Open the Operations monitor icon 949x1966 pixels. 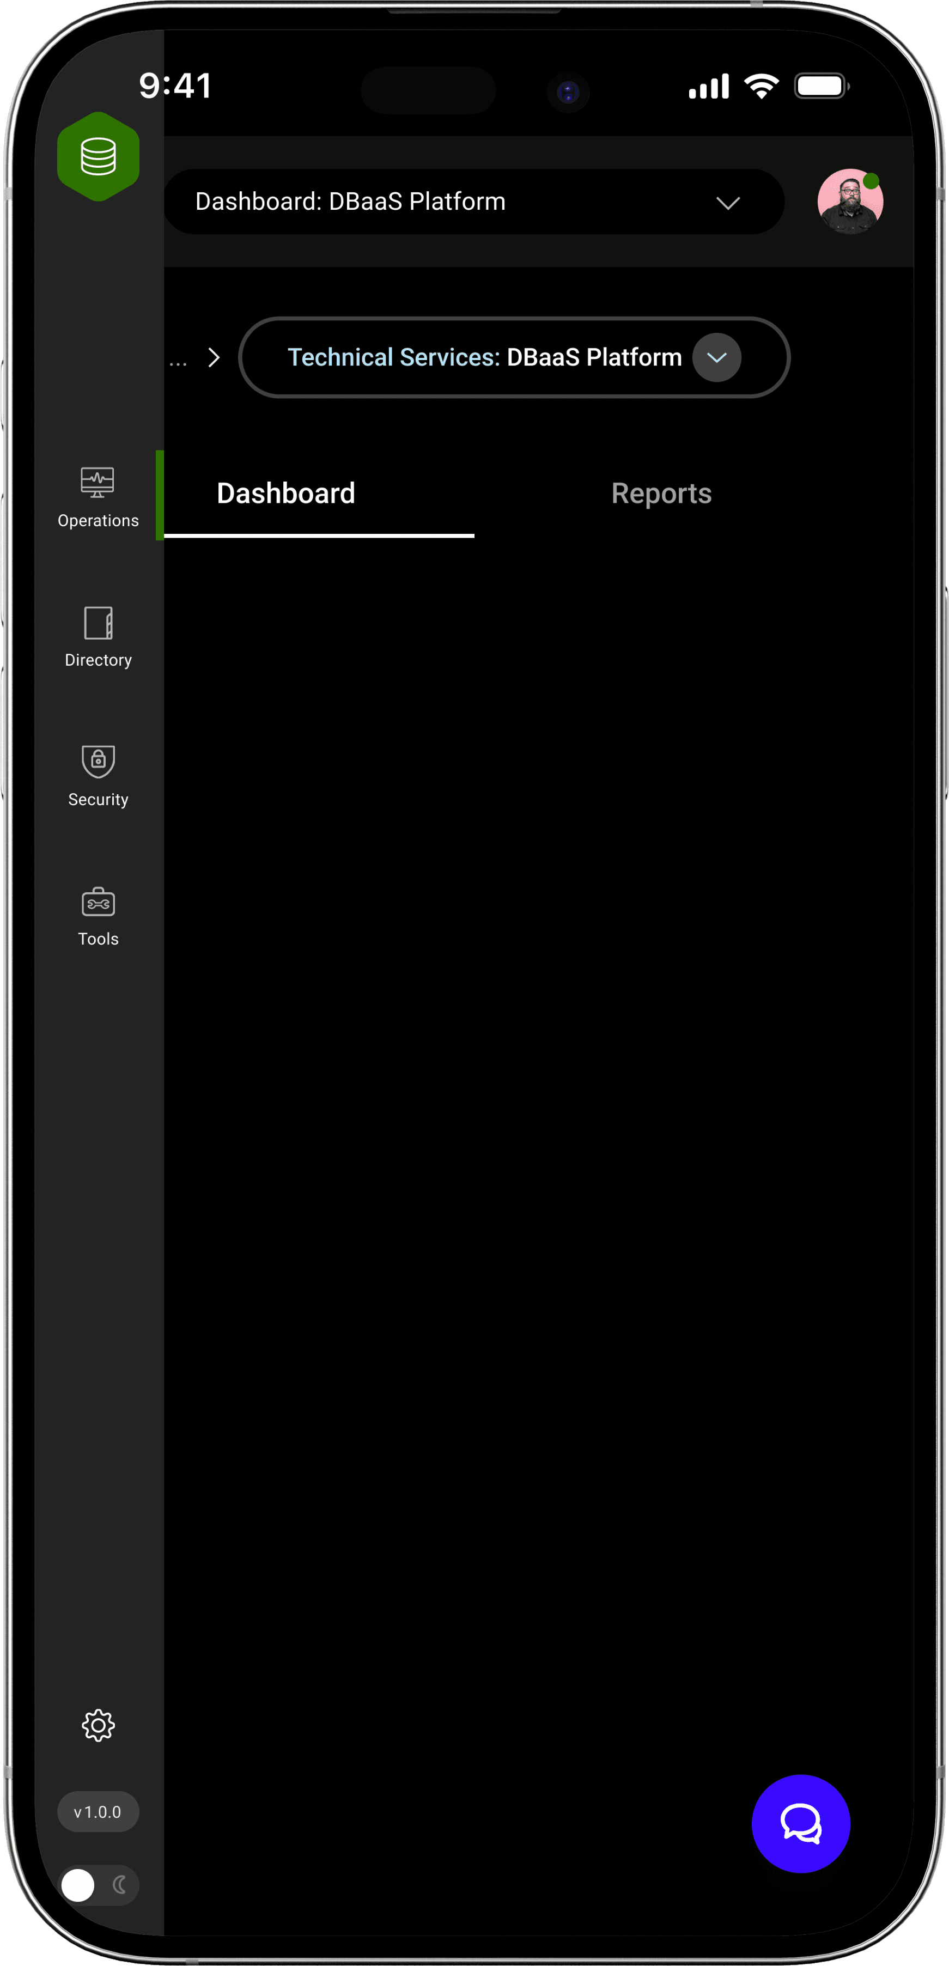point(98,482)
